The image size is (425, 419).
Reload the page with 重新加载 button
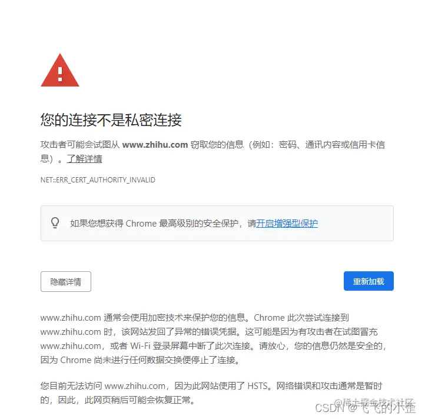(368, 281)
